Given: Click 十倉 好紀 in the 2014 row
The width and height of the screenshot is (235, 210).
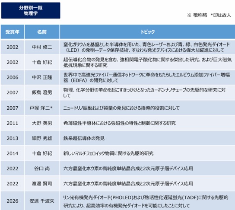Looking at the screenshot, I should coord(42,153).
